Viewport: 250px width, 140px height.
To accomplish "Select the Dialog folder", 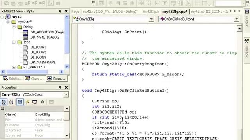I will click(28, 27).
